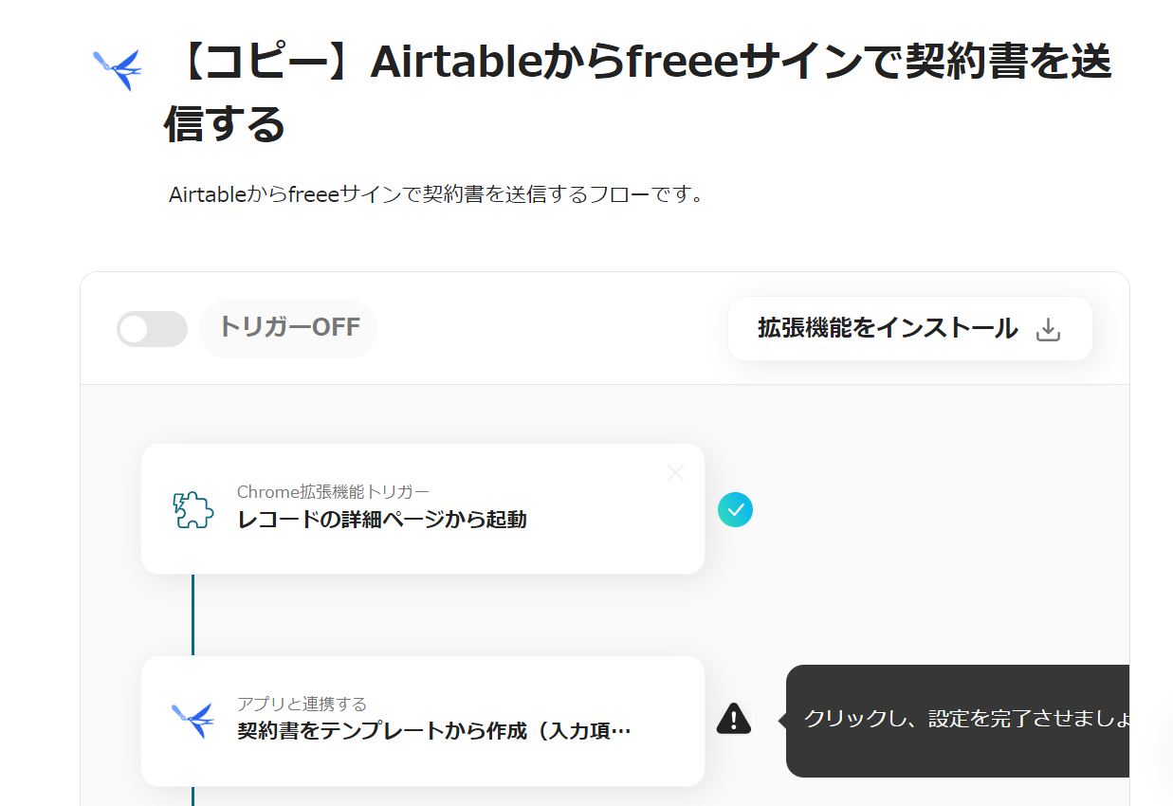Click the freee Sign icon in the contract step
Viewport: 1173px width, 806px height.
tap(192, 721)
